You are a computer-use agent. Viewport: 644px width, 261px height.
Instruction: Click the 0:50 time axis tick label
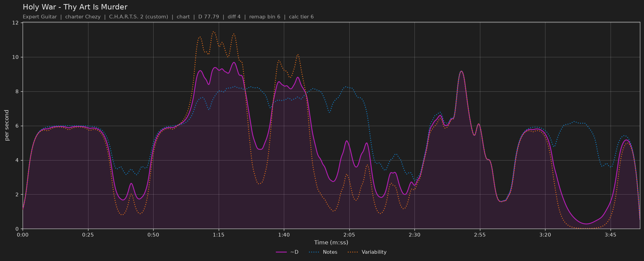(153, 235)
